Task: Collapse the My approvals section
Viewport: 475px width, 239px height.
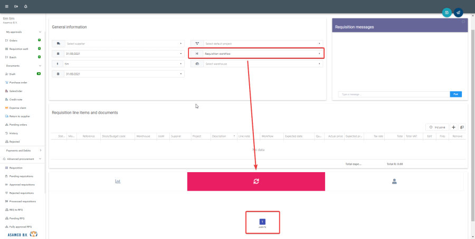Action: click(x=40, y=32)
